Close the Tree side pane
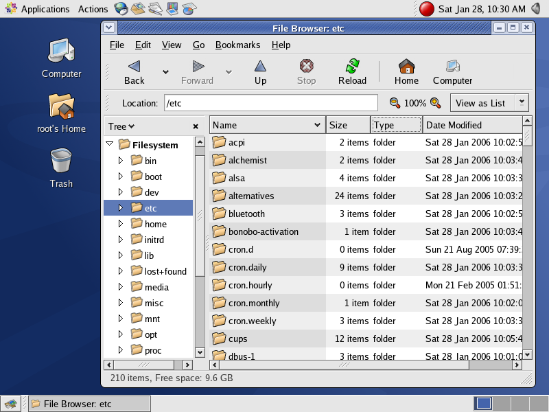Screen dimensions: 549x412 pyautogui.click(x=196, y=126)
